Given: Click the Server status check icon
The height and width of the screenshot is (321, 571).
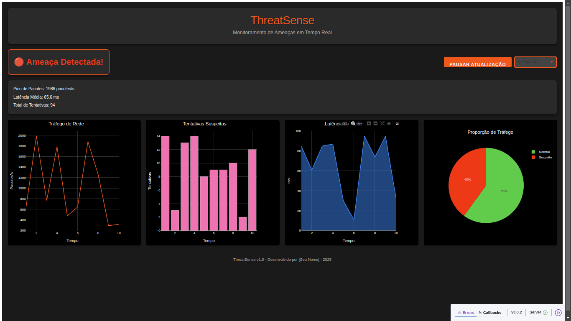Looking at the screenshot, I should [x=545, y=312].
